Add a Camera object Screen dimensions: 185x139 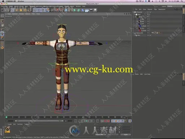(91, 10)
